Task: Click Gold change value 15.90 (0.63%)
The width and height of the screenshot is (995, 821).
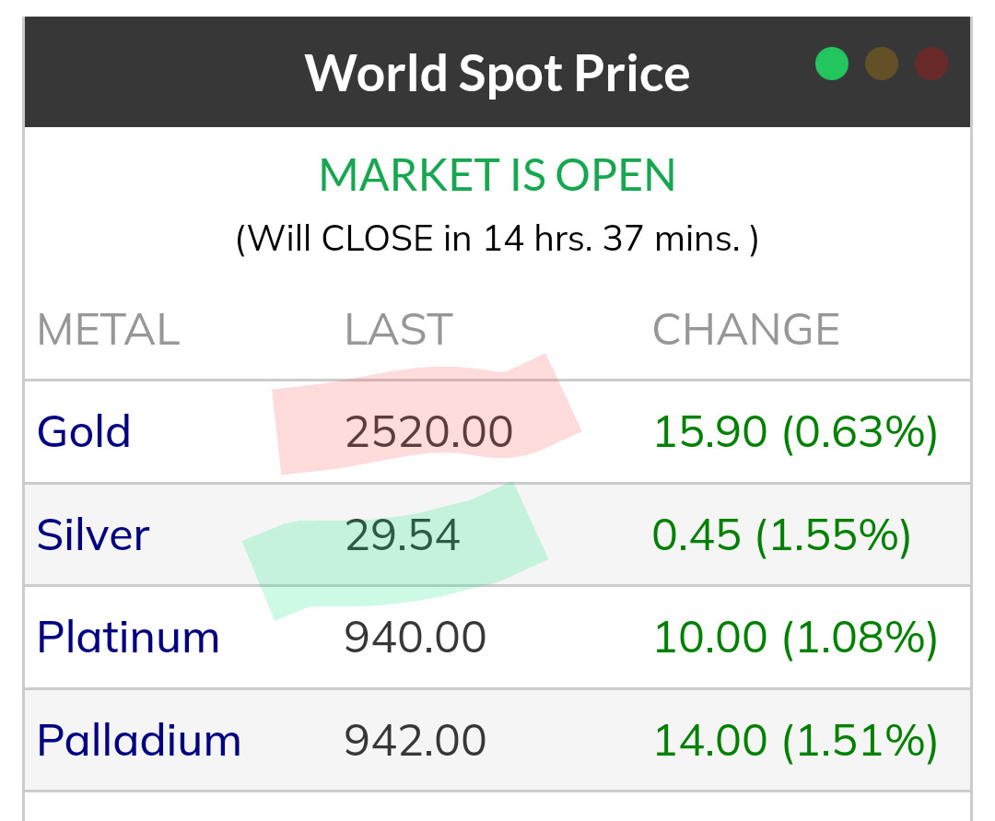Action: 795,431
